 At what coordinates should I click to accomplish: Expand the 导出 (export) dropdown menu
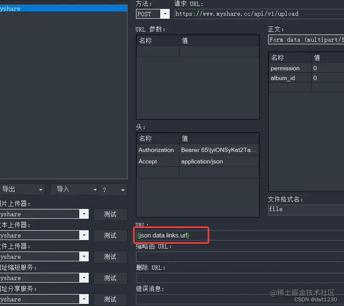coord(40,189)
